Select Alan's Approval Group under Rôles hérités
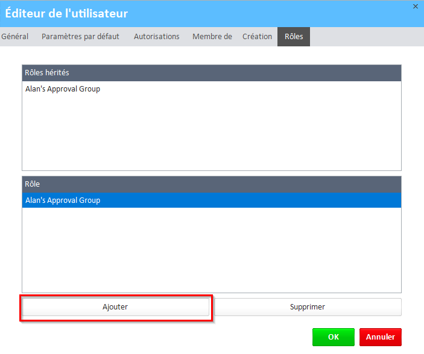Screen dimensions: 424x354 (x=63, y=89)
